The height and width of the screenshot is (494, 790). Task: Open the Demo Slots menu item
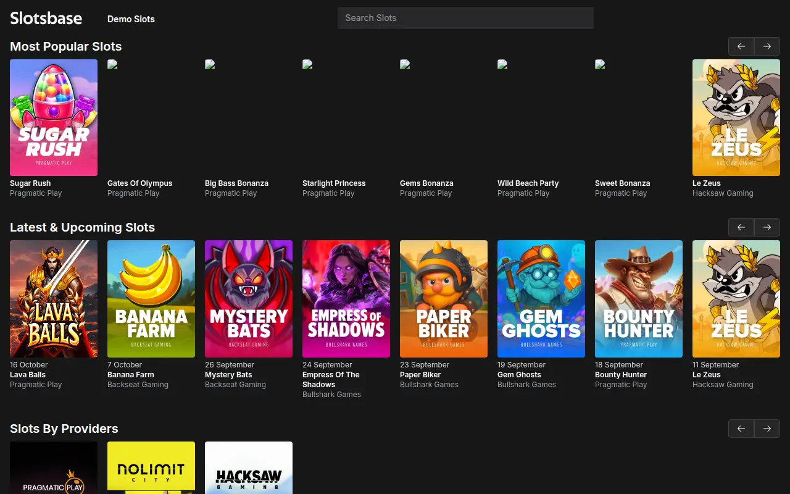tap(131, 19)
